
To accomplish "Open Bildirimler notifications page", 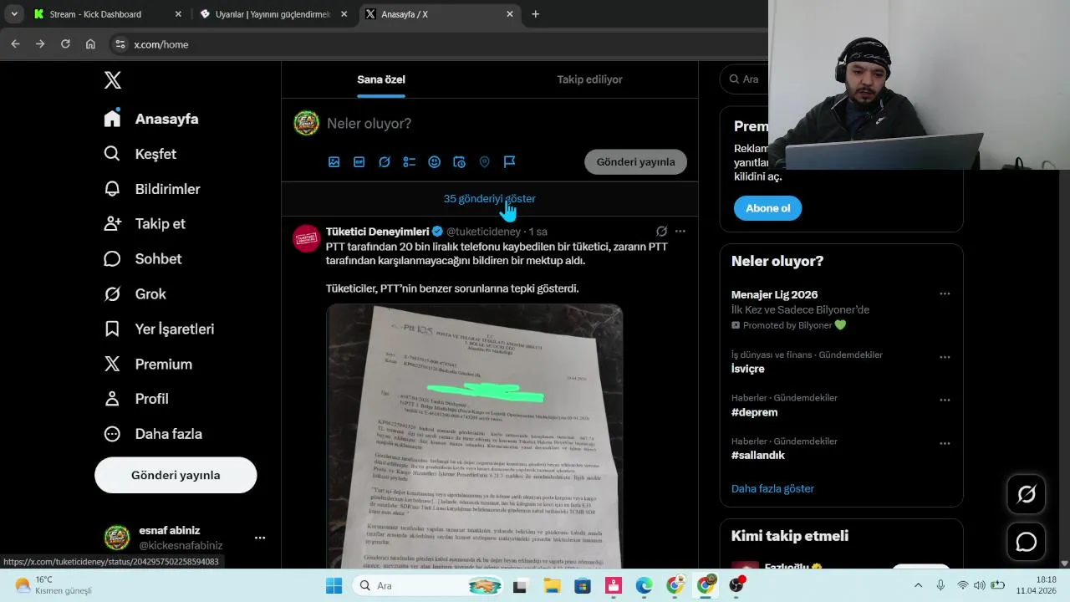I will pos(152,189).
